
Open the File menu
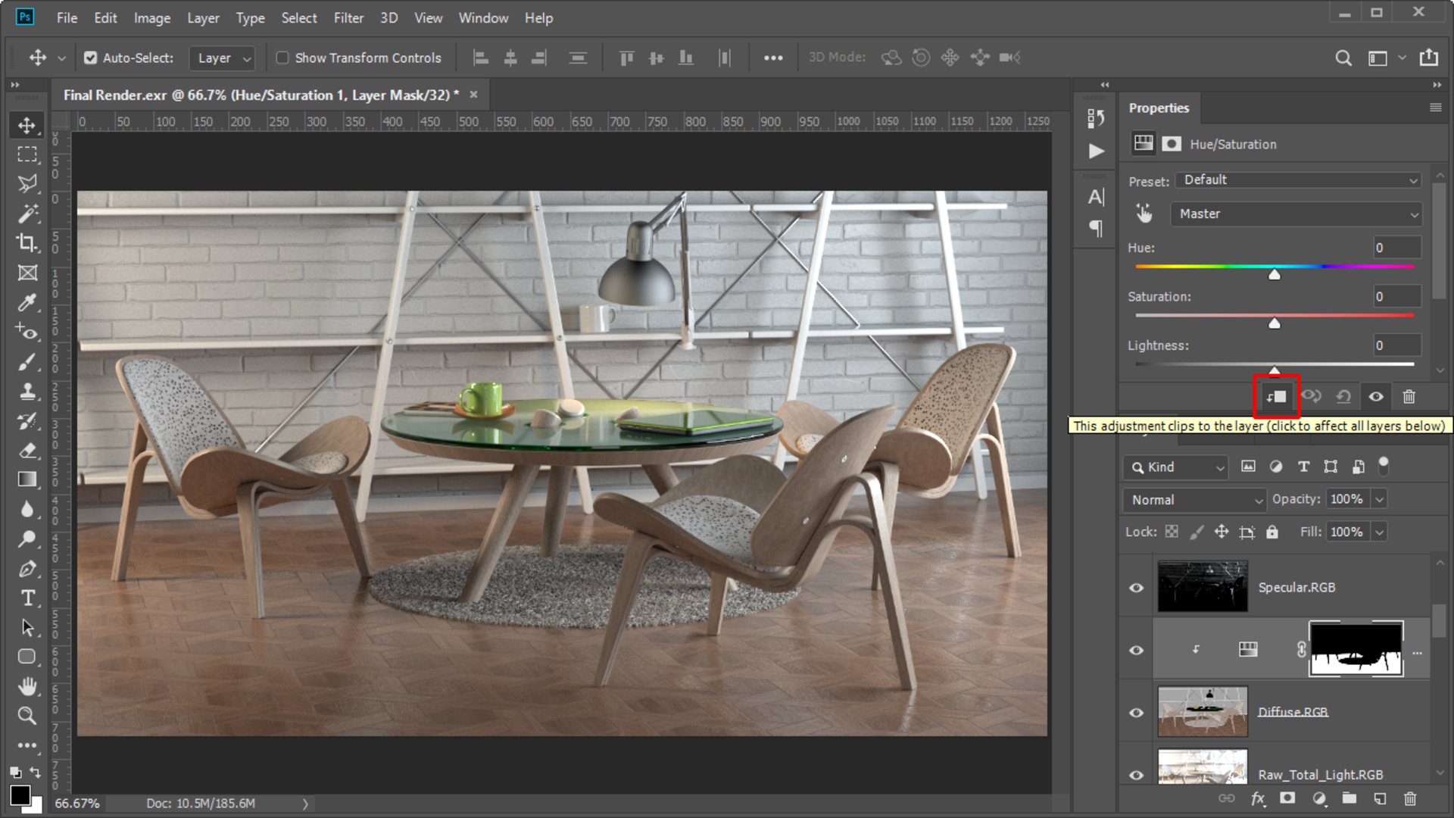(x=67, y=17)
